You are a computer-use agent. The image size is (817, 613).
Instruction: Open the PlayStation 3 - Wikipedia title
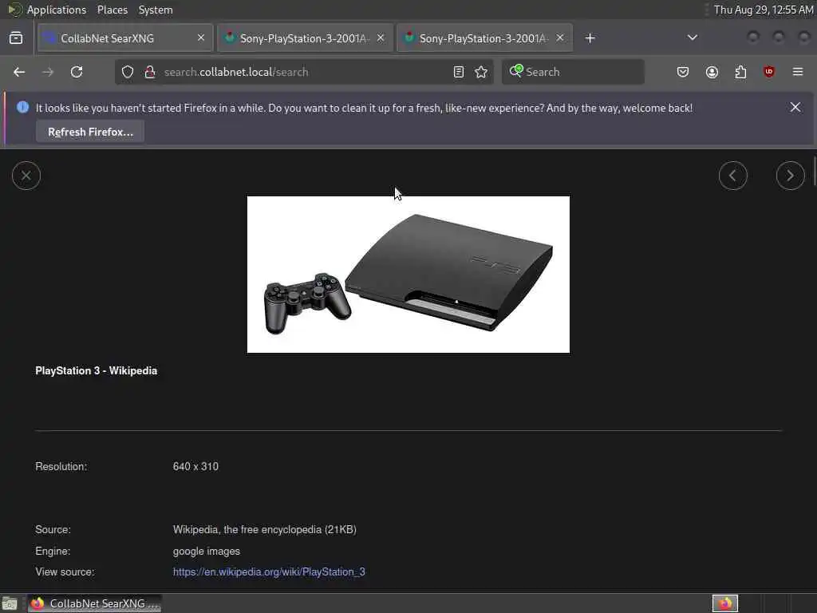[97, 370]
